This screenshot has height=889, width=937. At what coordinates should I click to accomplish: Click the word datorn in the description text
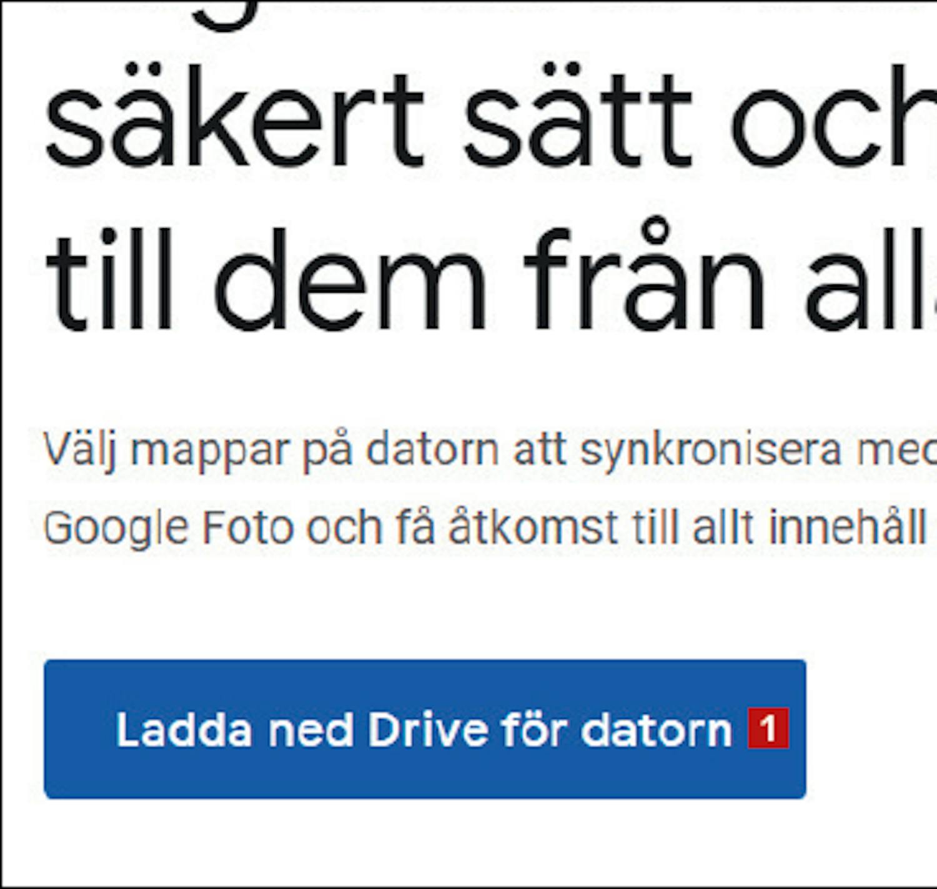[x=432, y=450]
